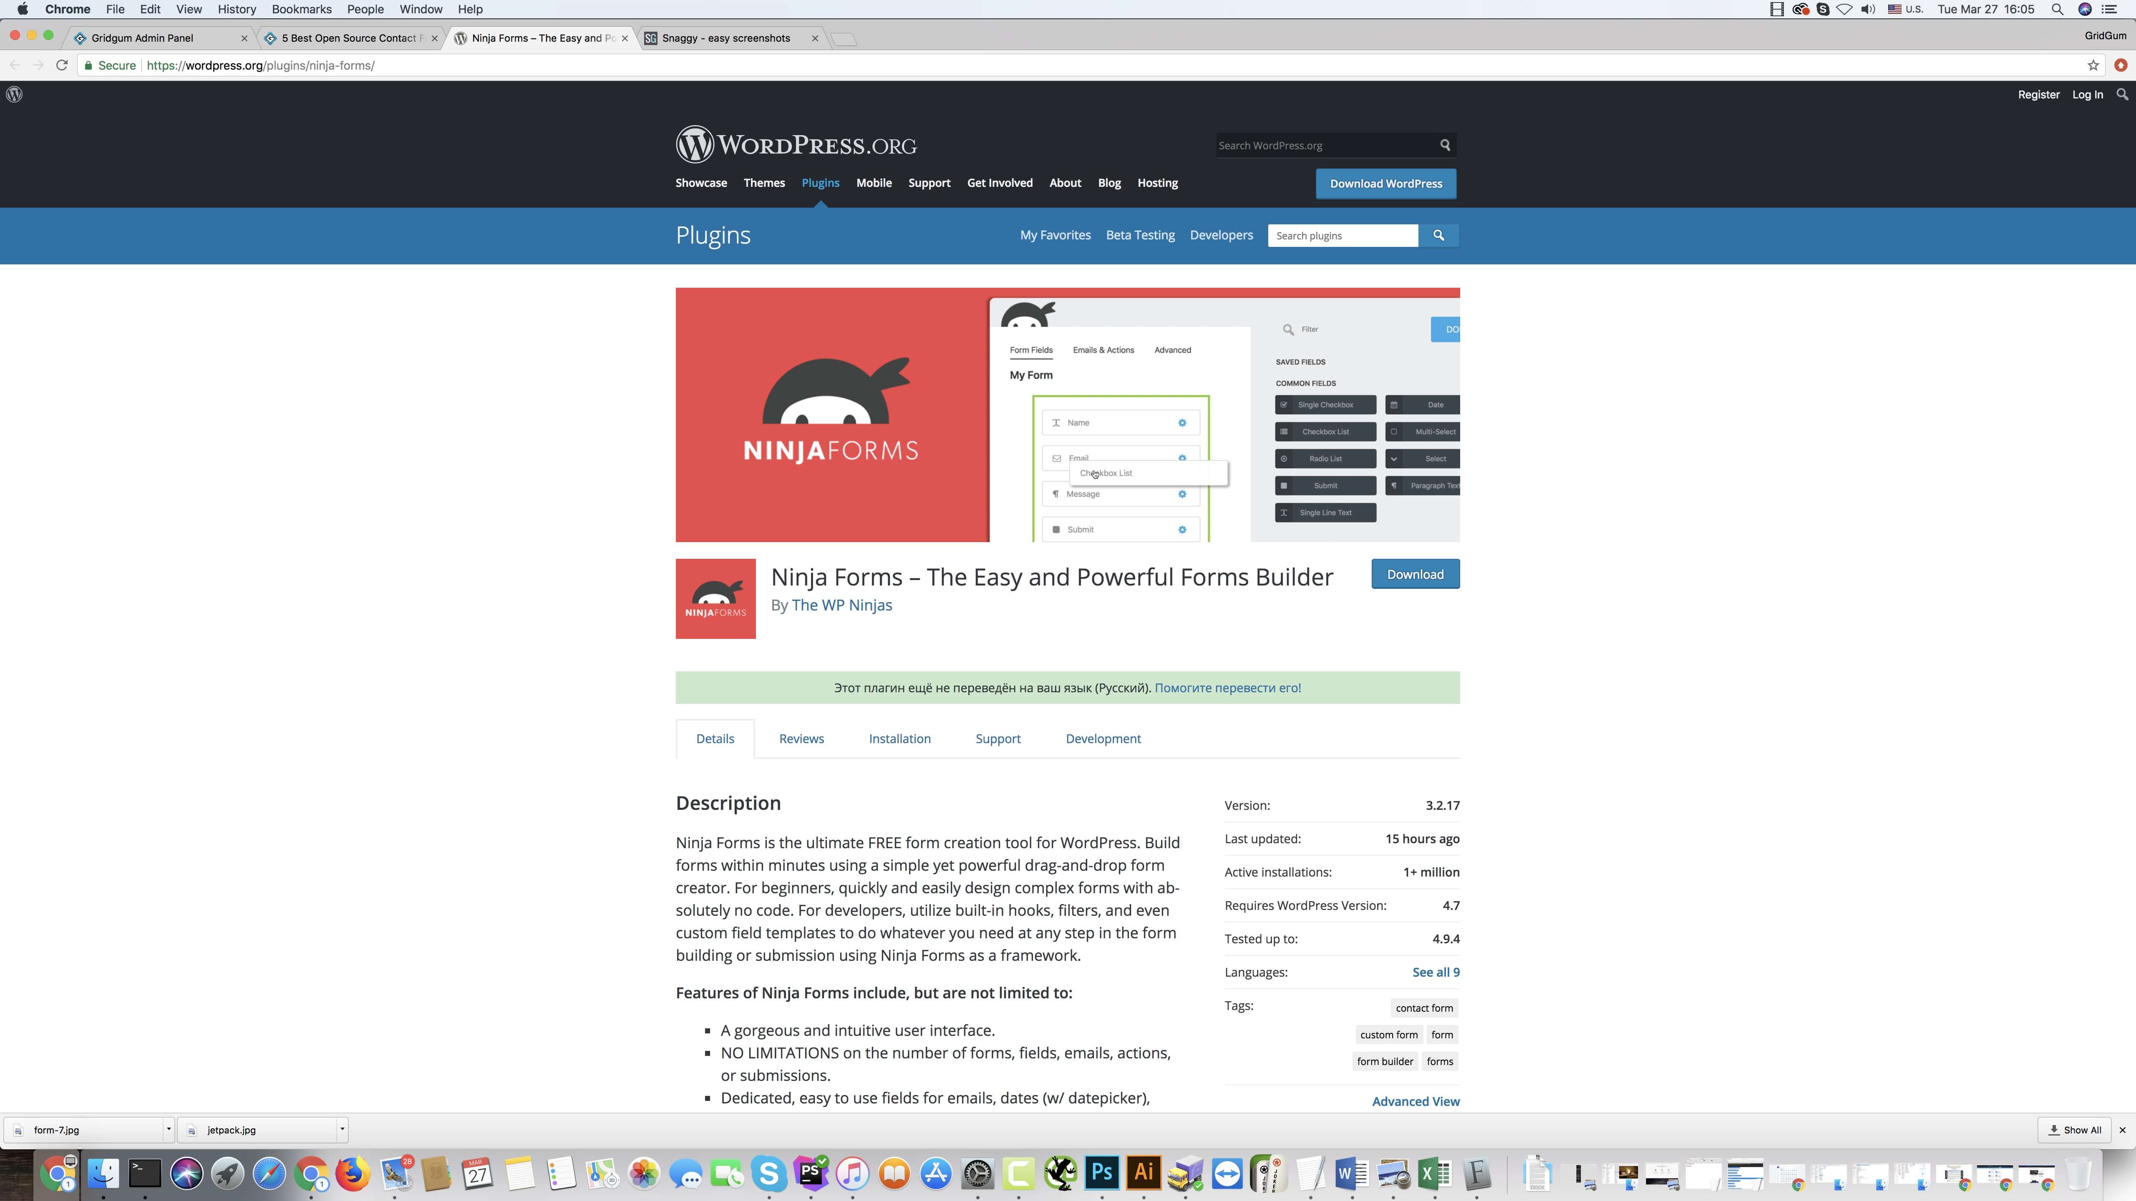
Task: Open the Advanced View link
Action: (x=1416, y=1101)
